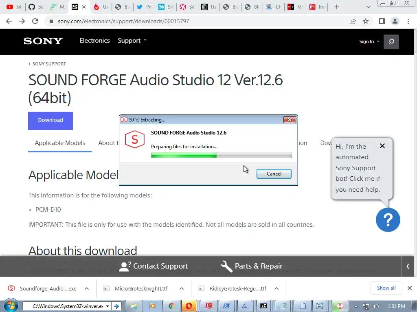Open the tab search dropdown arrow
Viewport: 417px width, 312px height.
[x=368, y=7]
